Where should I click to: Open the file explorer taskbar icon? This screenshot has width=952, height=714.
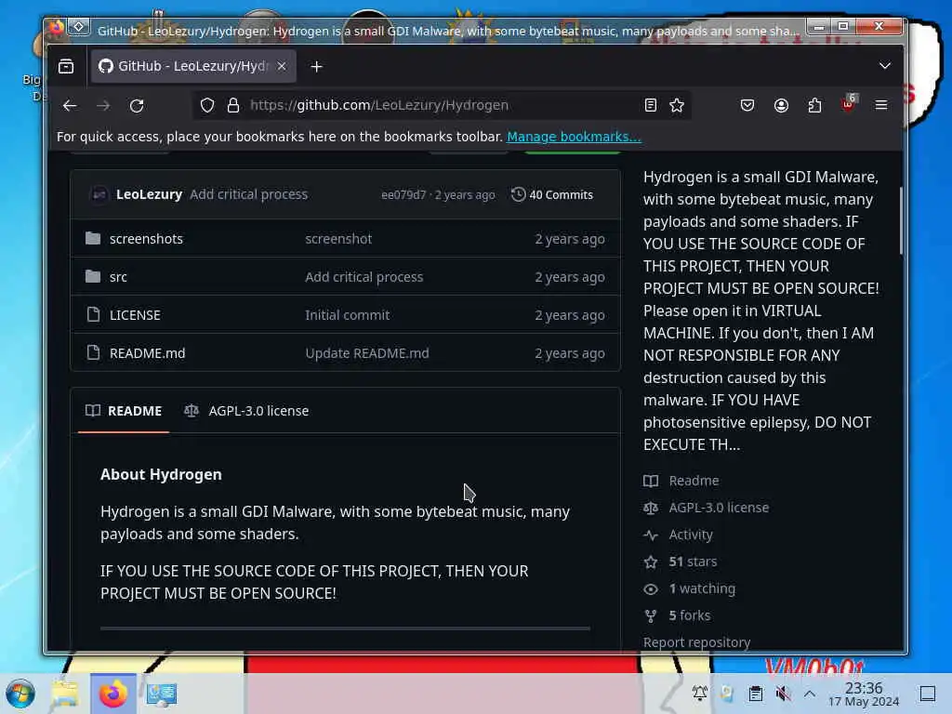point(66,694)
